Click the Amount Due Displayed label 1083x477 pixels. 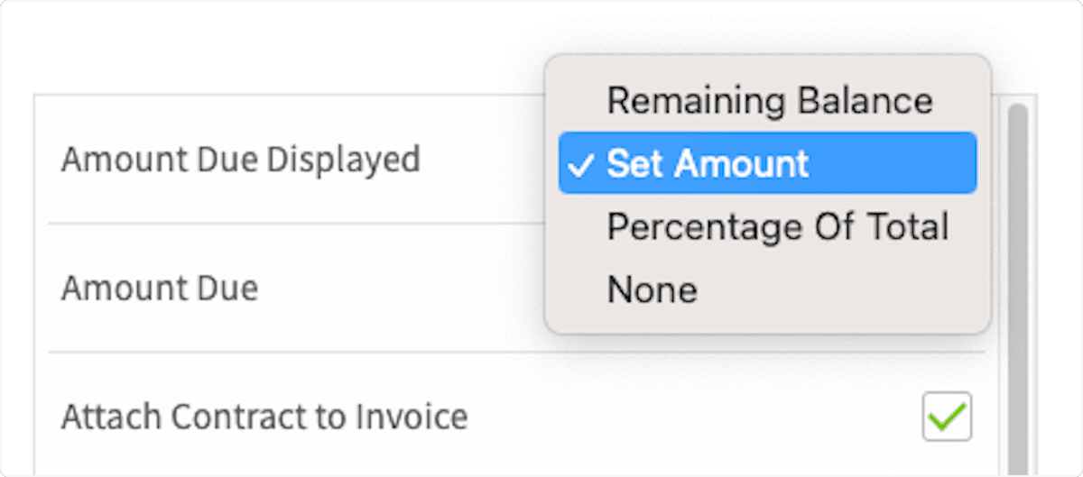coord(240,160)
